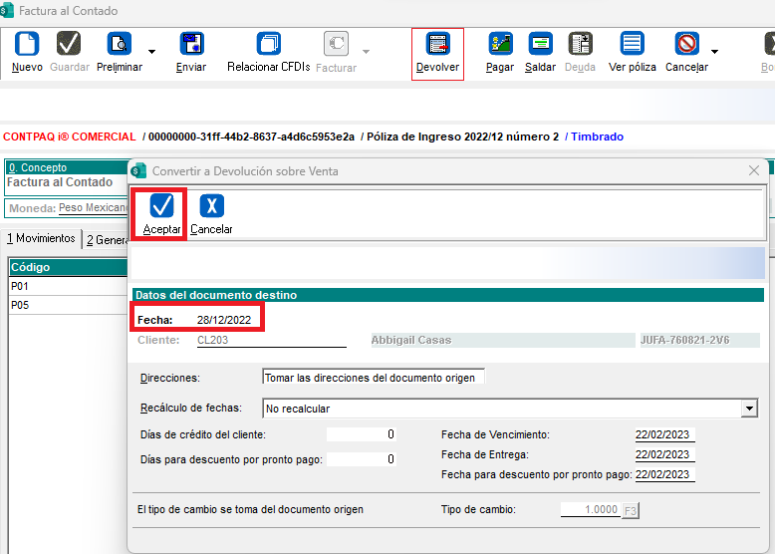This screenshot has height=554, width=775.
Task: Click Días de crédito del cliente field
Action: tap(362, 434)
